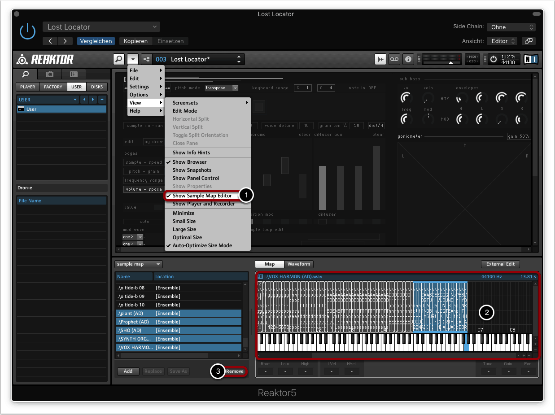Image resolution: width=555 pixels, height=415 pixels.
Task: Click the Reaktor browser magnifier button
Action: click(118, 59)
